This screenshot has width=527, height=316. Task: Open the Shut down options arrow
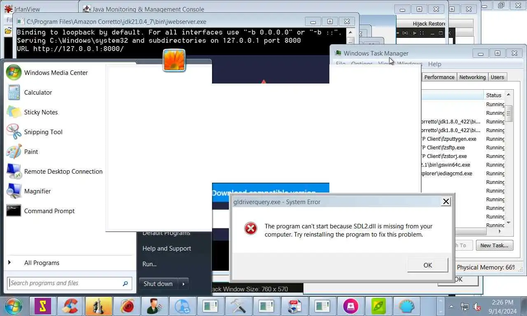tap(184, 283)
